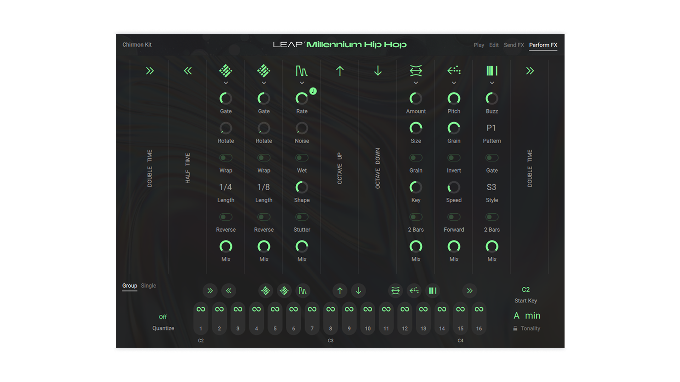This screenshot has height=382, width=680.
Task: Click the C2 Start Key value
Action: (x=526, y=290)
